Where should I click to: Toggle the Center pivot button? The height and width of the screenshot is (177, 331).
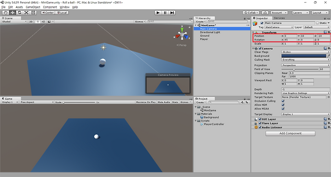tap(48, 13)
